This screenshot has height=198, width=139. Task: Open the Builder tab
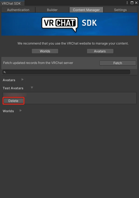coord(52,10)
